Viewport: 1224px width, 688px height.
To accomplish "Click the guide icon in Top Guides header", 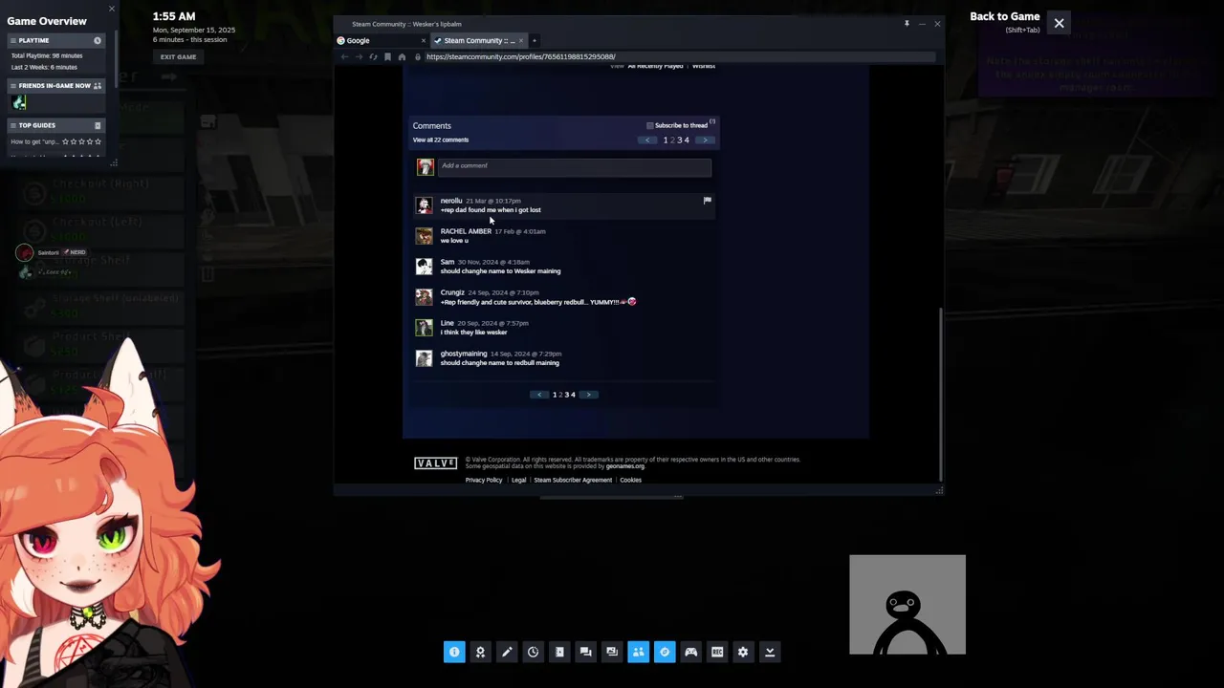I will 97,125.
